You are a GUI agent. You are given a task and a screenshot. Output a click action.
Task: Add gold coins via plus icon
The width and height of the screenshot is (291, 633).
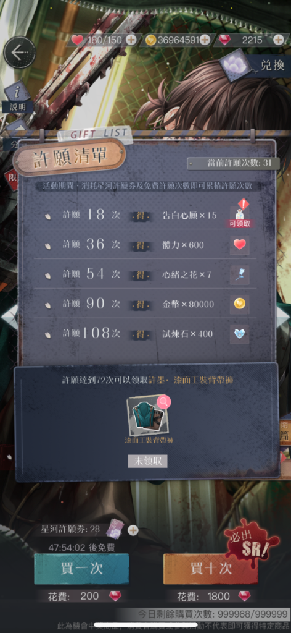pyautogui.click(x=205, y=40)
